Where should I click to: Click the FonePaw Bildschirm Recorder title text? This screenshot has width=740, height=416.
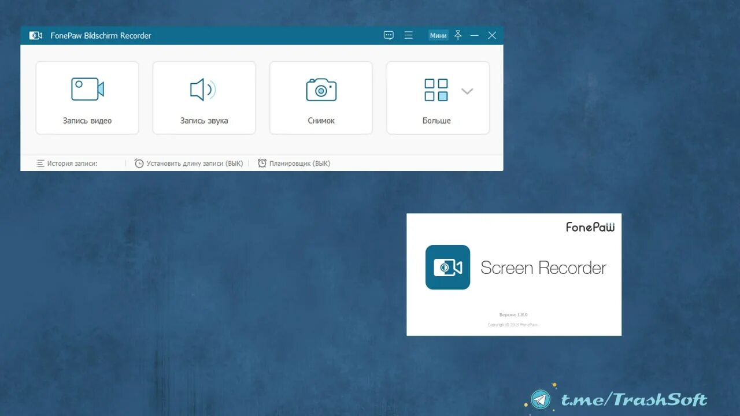(x=101, y=36)
